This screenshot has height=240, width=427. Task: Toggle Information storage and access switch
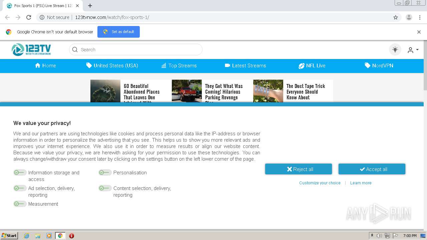coord(20,172)
